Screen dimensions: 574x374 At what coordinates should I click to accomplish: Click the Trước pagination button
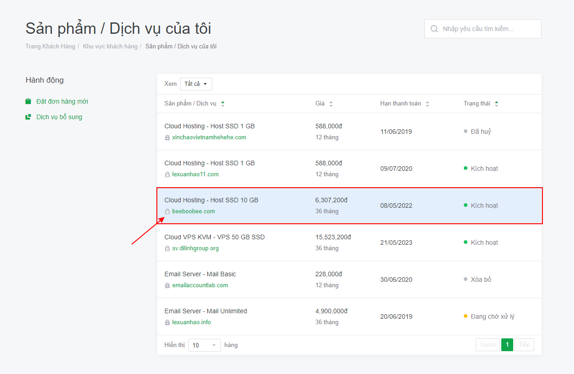[x=488, y=345]
